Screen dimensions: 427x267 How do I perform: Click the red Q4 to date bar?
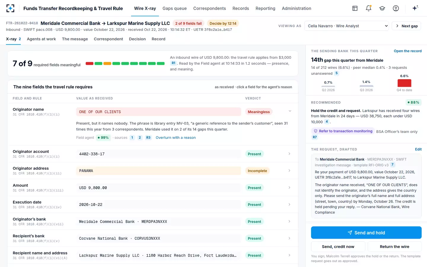pyautogui.click(x=404, y=83)
